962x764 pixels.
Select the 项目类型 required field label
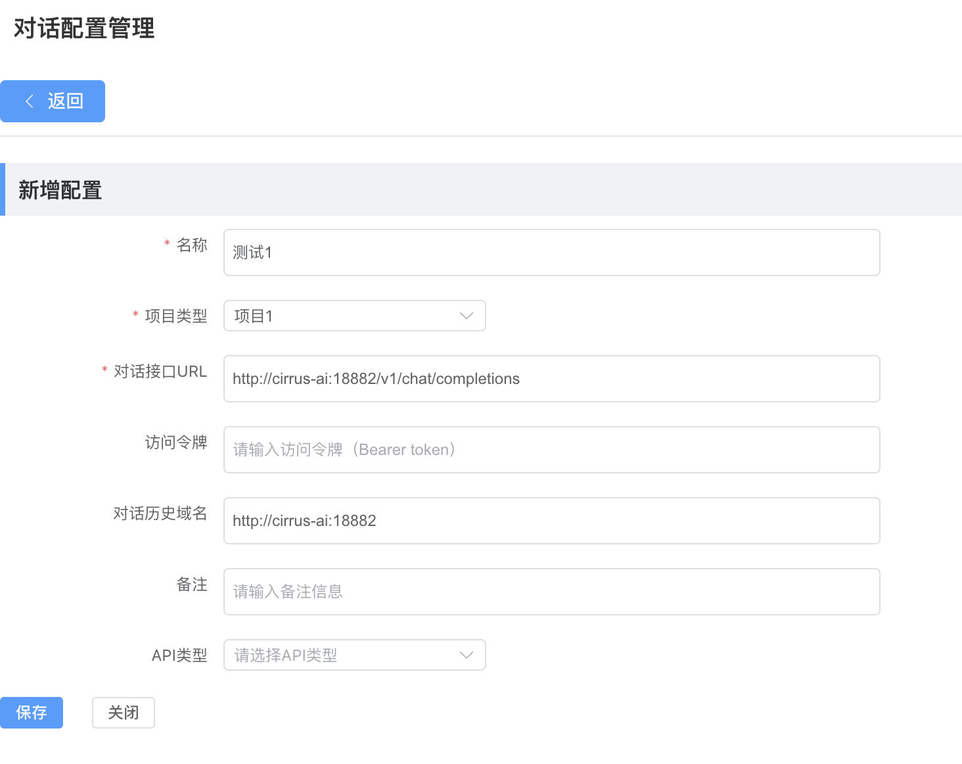click(175, 316)
